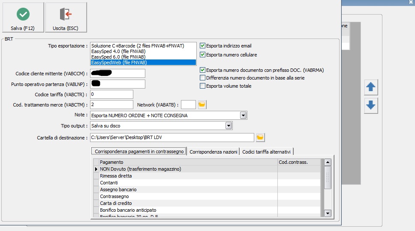Click the Uscita (ESC) exit button
The width and height of the screenshot is (415, 231).
[x=66, y=18]
